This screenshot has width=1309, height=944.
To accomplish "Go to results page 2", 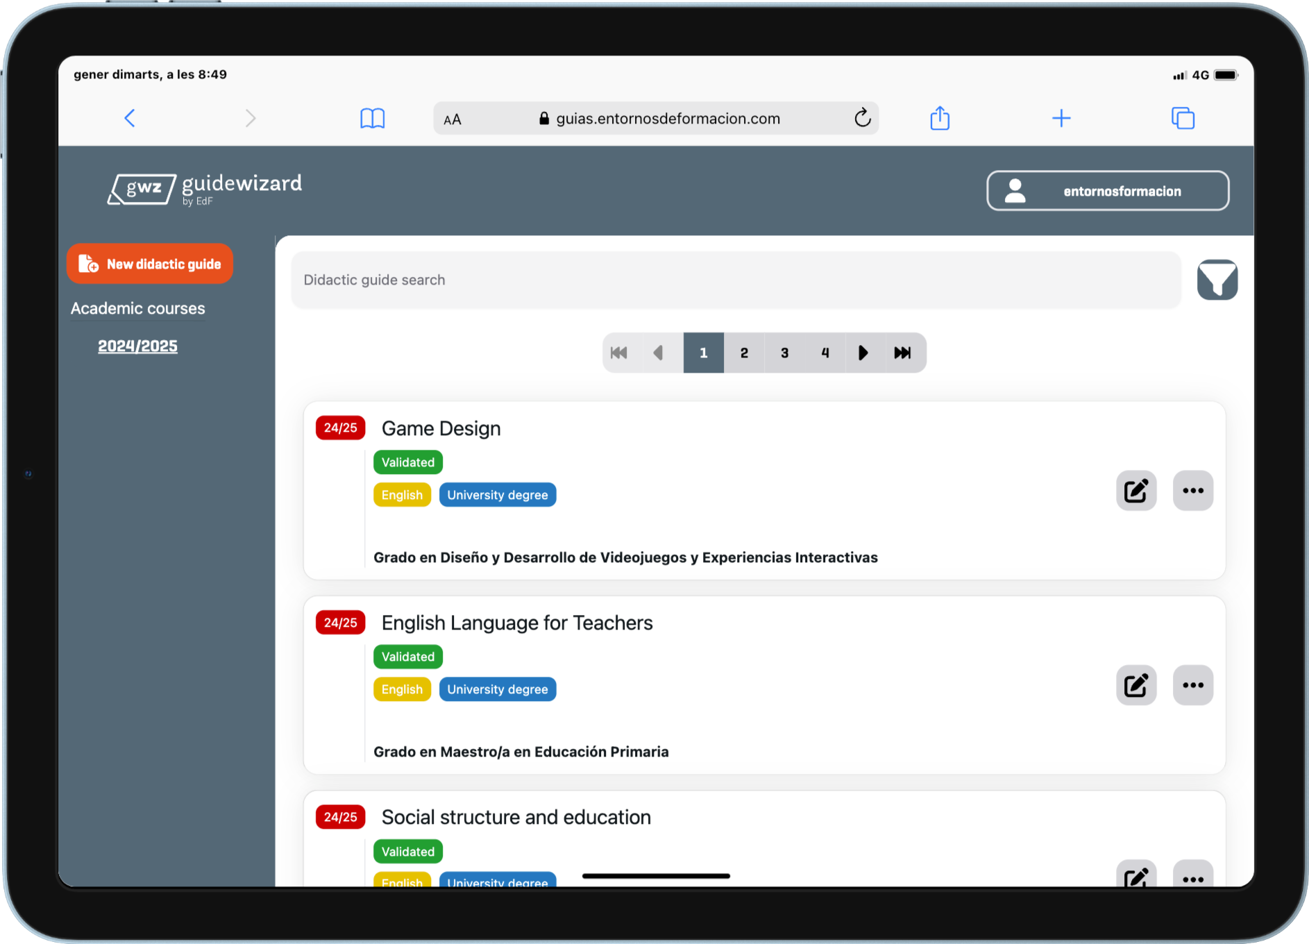I will pos(744,353).
